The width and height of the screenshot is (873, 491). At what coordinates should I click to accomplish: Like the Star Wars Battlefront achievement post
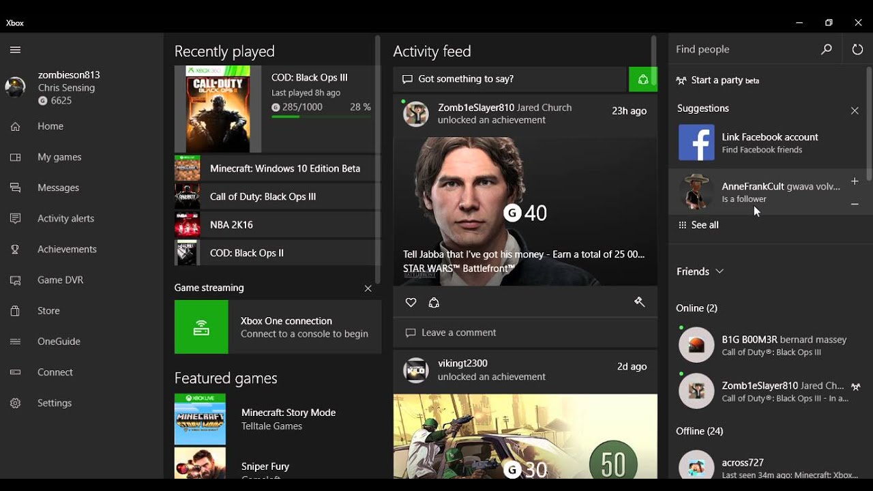411,302
